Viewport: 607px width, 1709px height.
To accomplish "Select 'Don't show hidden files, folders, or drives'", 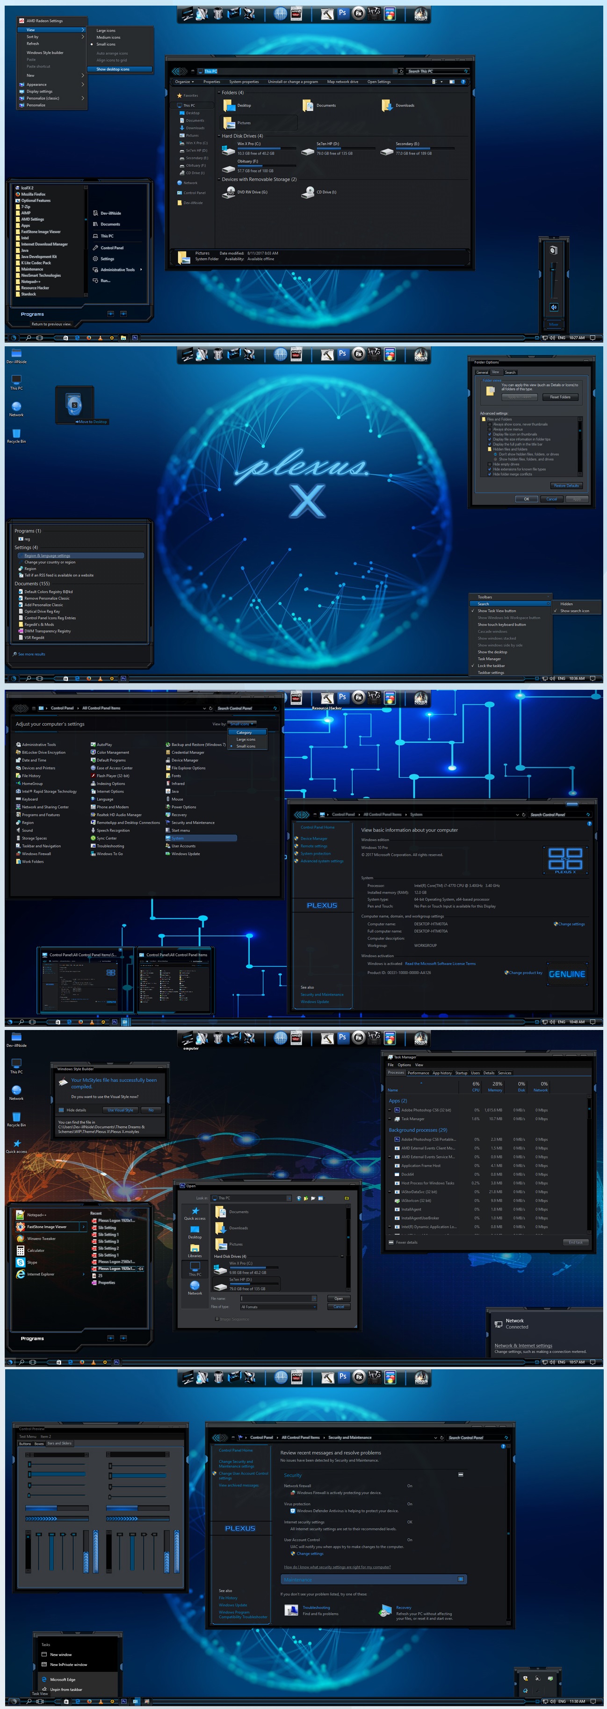I will click(496, 454).
